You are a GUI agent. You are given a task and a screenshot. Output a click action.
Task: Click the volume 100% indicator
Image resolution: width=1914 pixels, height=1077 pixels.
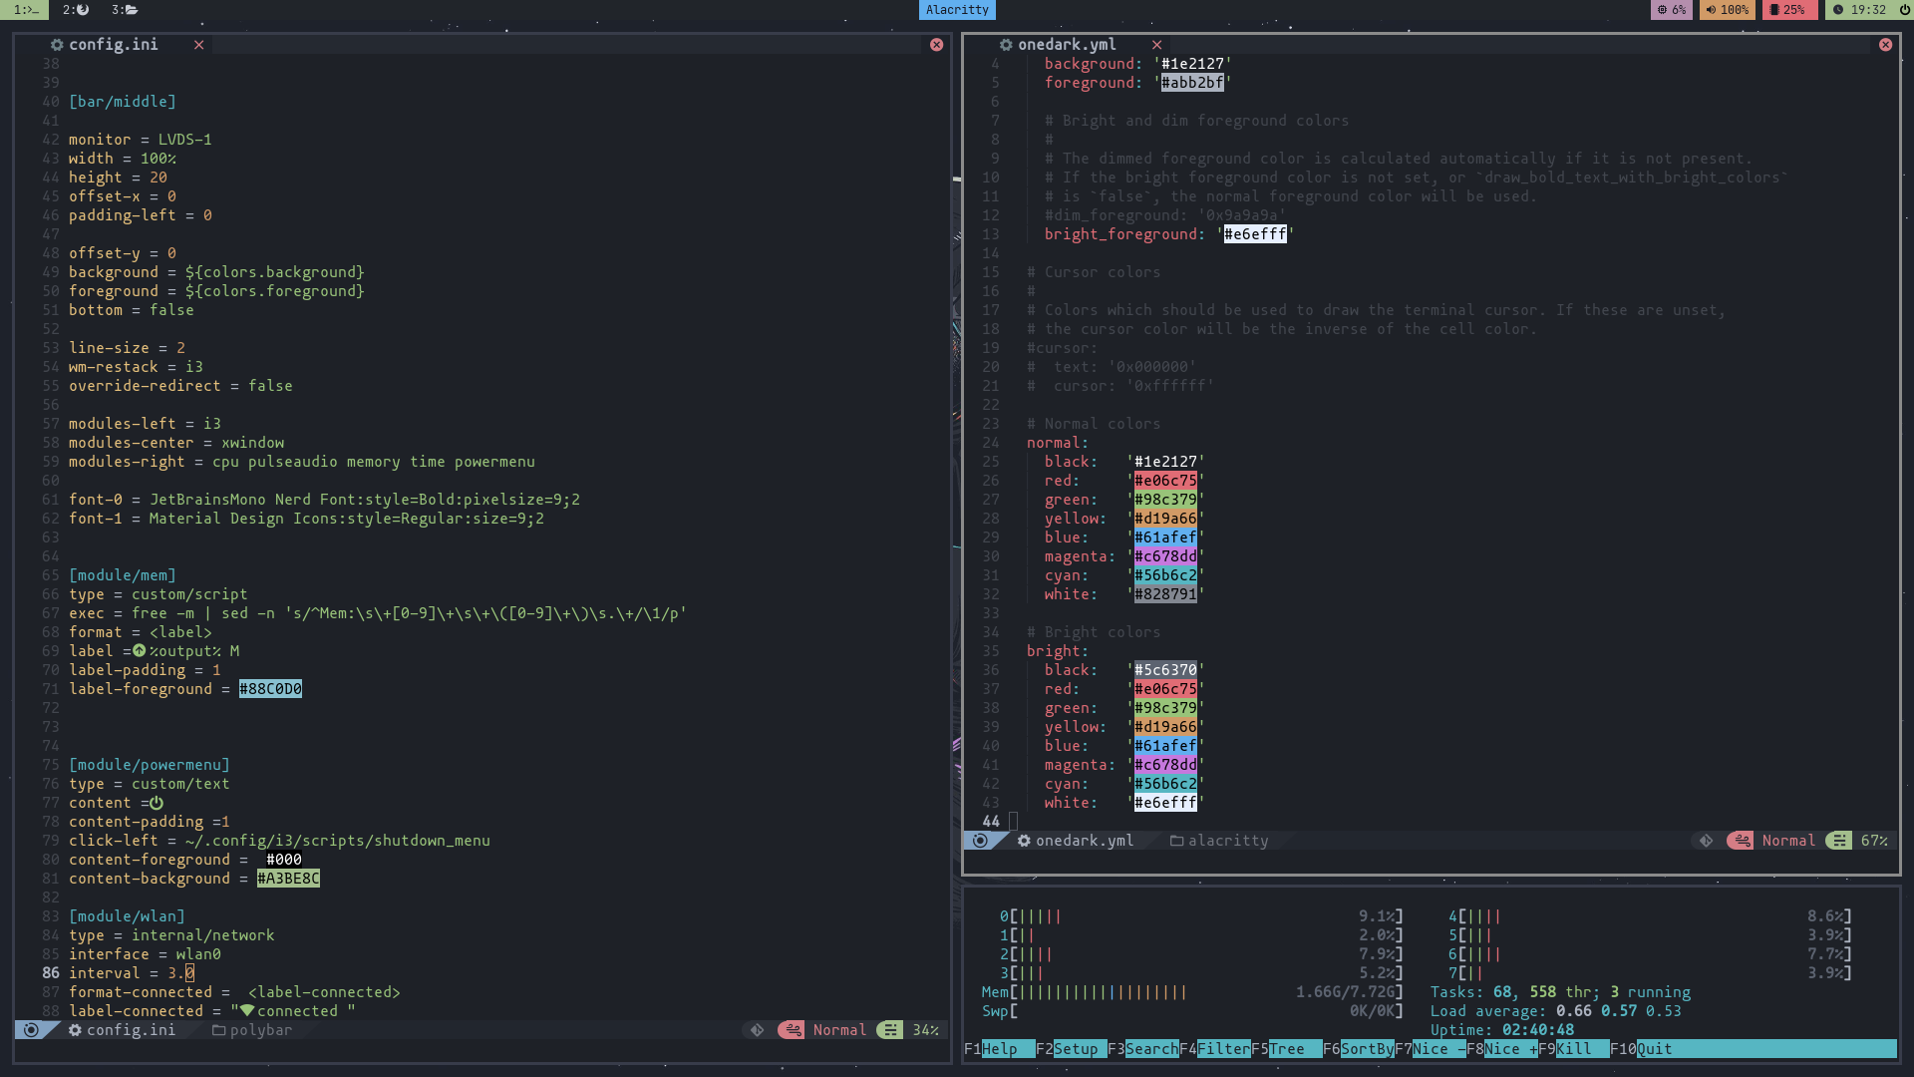1728,10
